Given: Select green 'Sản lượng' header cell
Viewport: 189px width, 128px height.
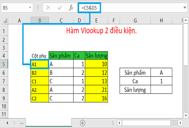Looking at the screenshot, I should [x=97, y=55].
